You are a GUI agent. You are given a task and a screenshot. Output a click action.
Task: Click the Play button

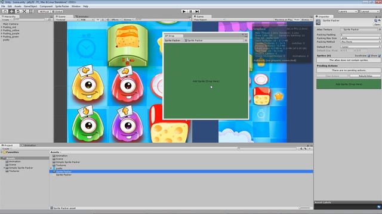184,11
